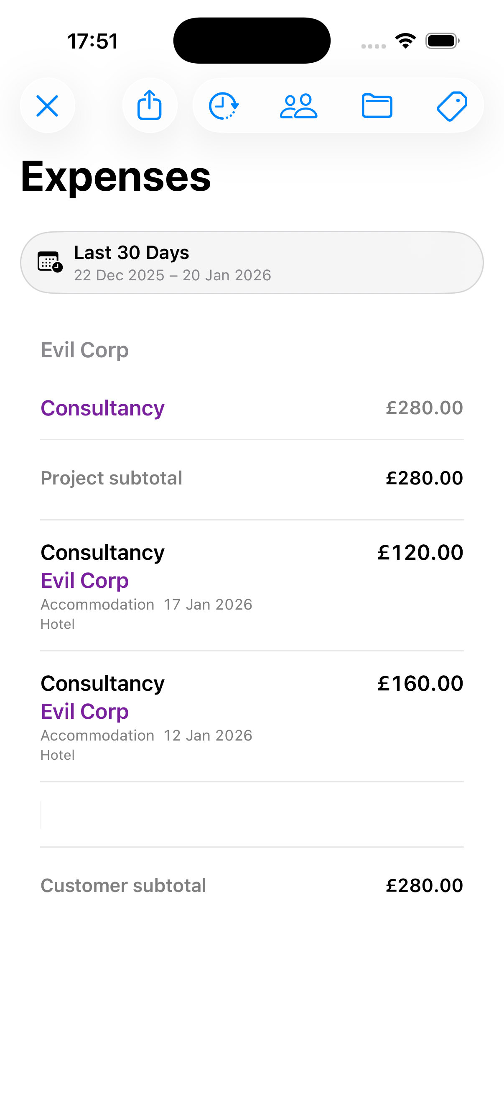
Task: Tap the Evil Corp customer section header
Action: 85,350
